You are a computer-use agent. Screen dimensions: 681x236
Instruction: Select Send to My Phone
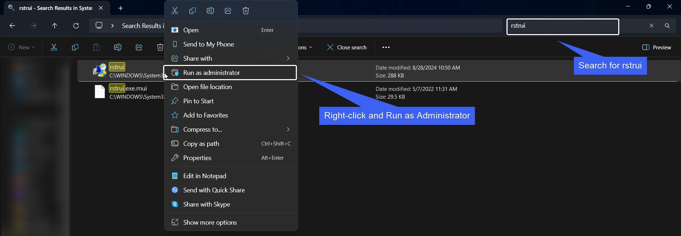[231, 44]
